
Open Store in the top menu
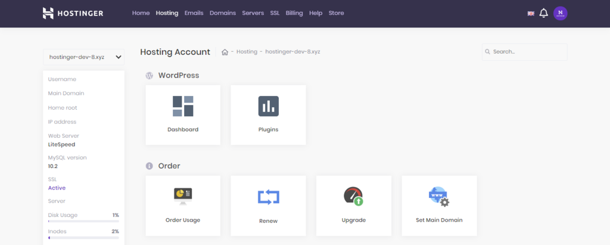point(336,13)
